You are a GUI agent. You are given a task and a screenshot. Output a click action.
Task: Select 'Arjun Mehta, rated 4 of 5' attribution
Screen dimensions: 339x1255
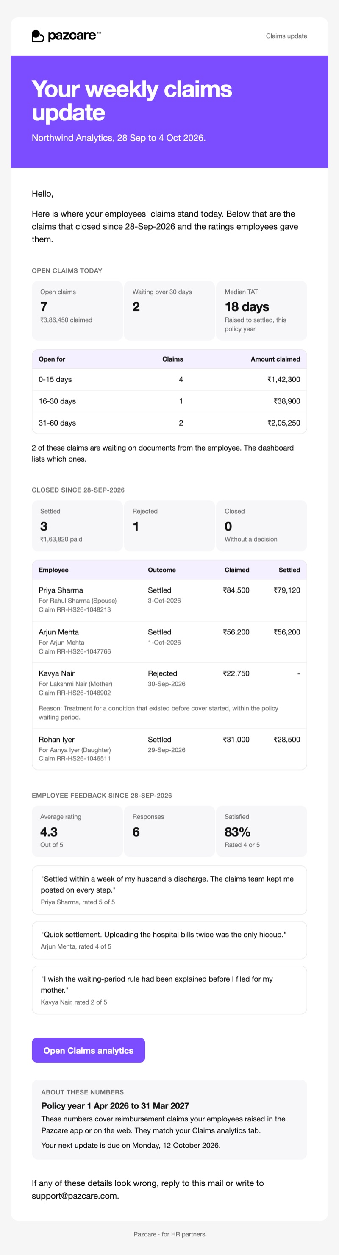pos(76,946)
